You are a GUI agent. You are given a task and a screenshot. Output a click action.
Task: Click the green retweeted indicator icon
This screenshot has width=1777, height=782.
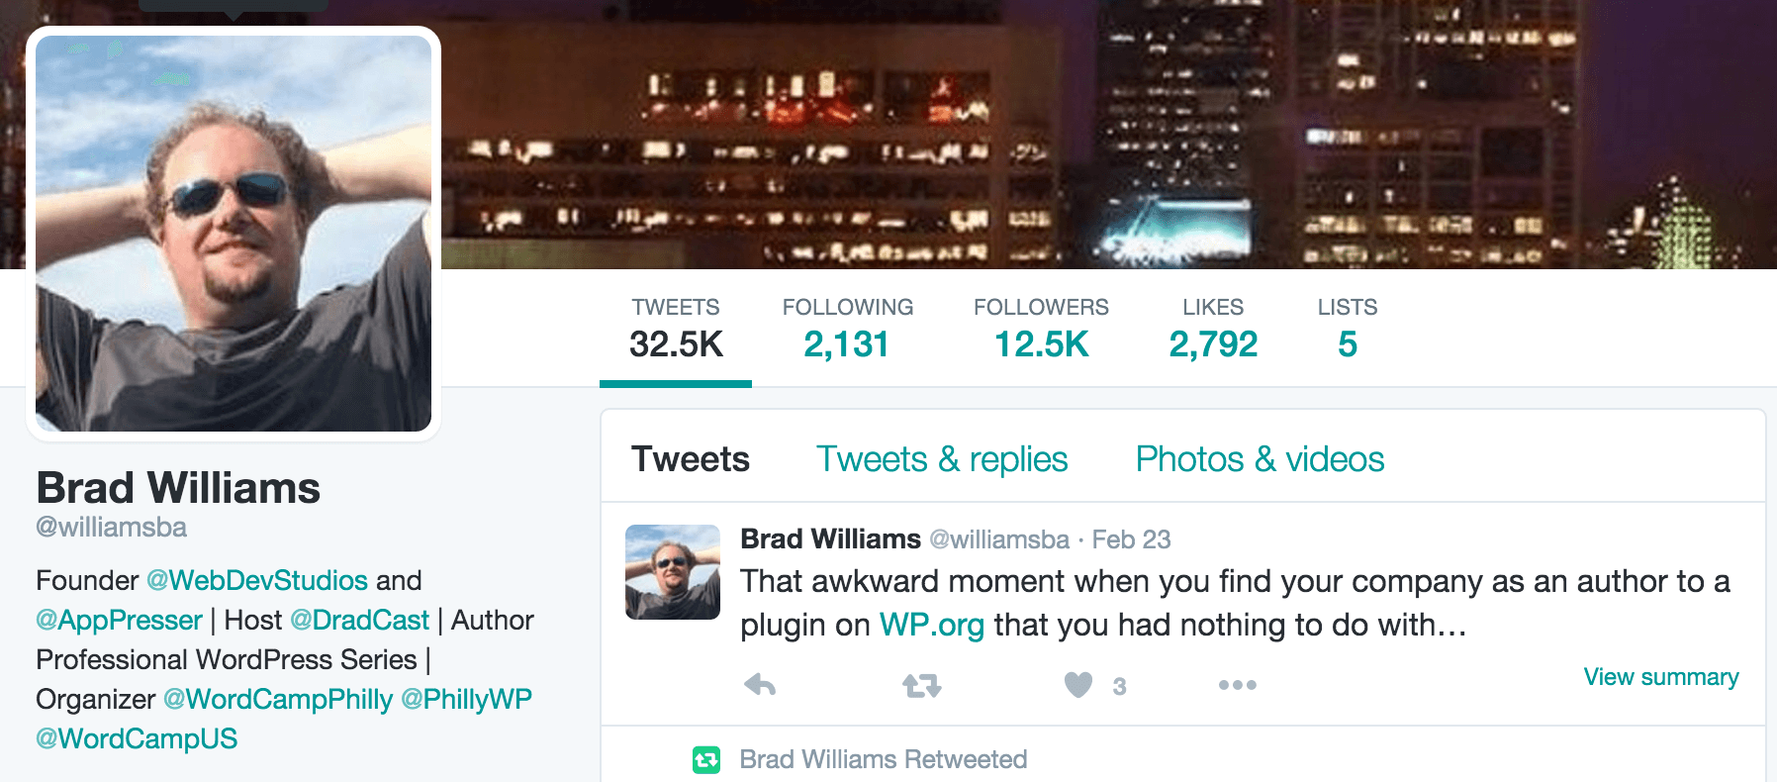click(x=706, y=758)
